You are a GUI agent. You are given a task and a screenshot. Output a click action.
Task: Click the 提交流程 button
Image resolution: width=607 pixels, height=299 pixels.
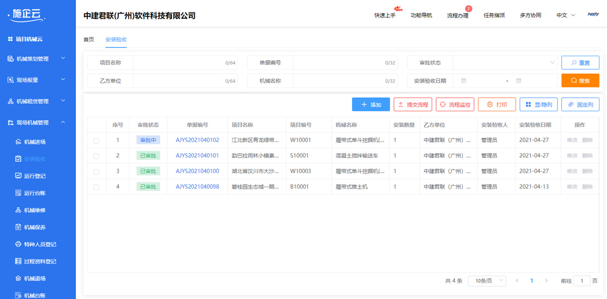[x=413, y=105]
